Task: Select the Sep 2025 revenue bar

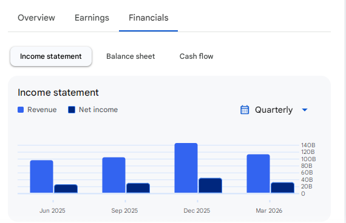Action: click(x=114, y=175)
